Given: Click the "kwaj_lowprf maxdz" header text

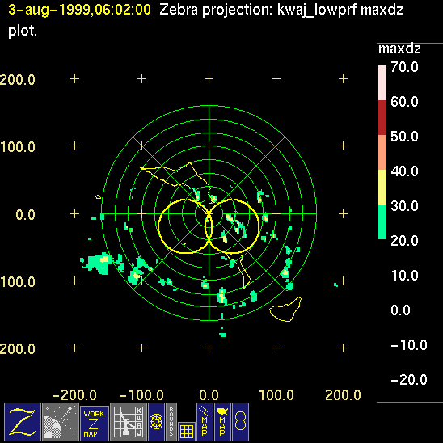Looking at the screenshot, I should [340, 10].
